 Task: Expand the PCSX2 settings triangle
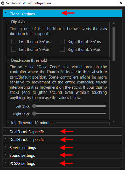point(5,162)
